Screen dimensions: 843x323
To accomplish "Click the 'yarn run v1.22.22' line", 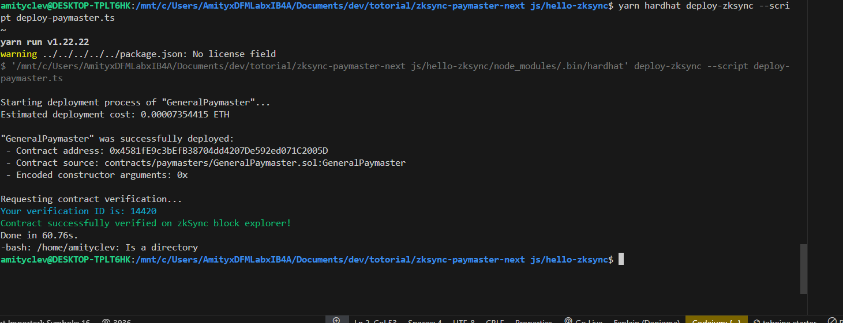I will pos(44,42).
